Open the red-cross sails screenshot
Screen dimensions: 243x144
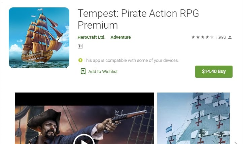[x=194, y=118]
